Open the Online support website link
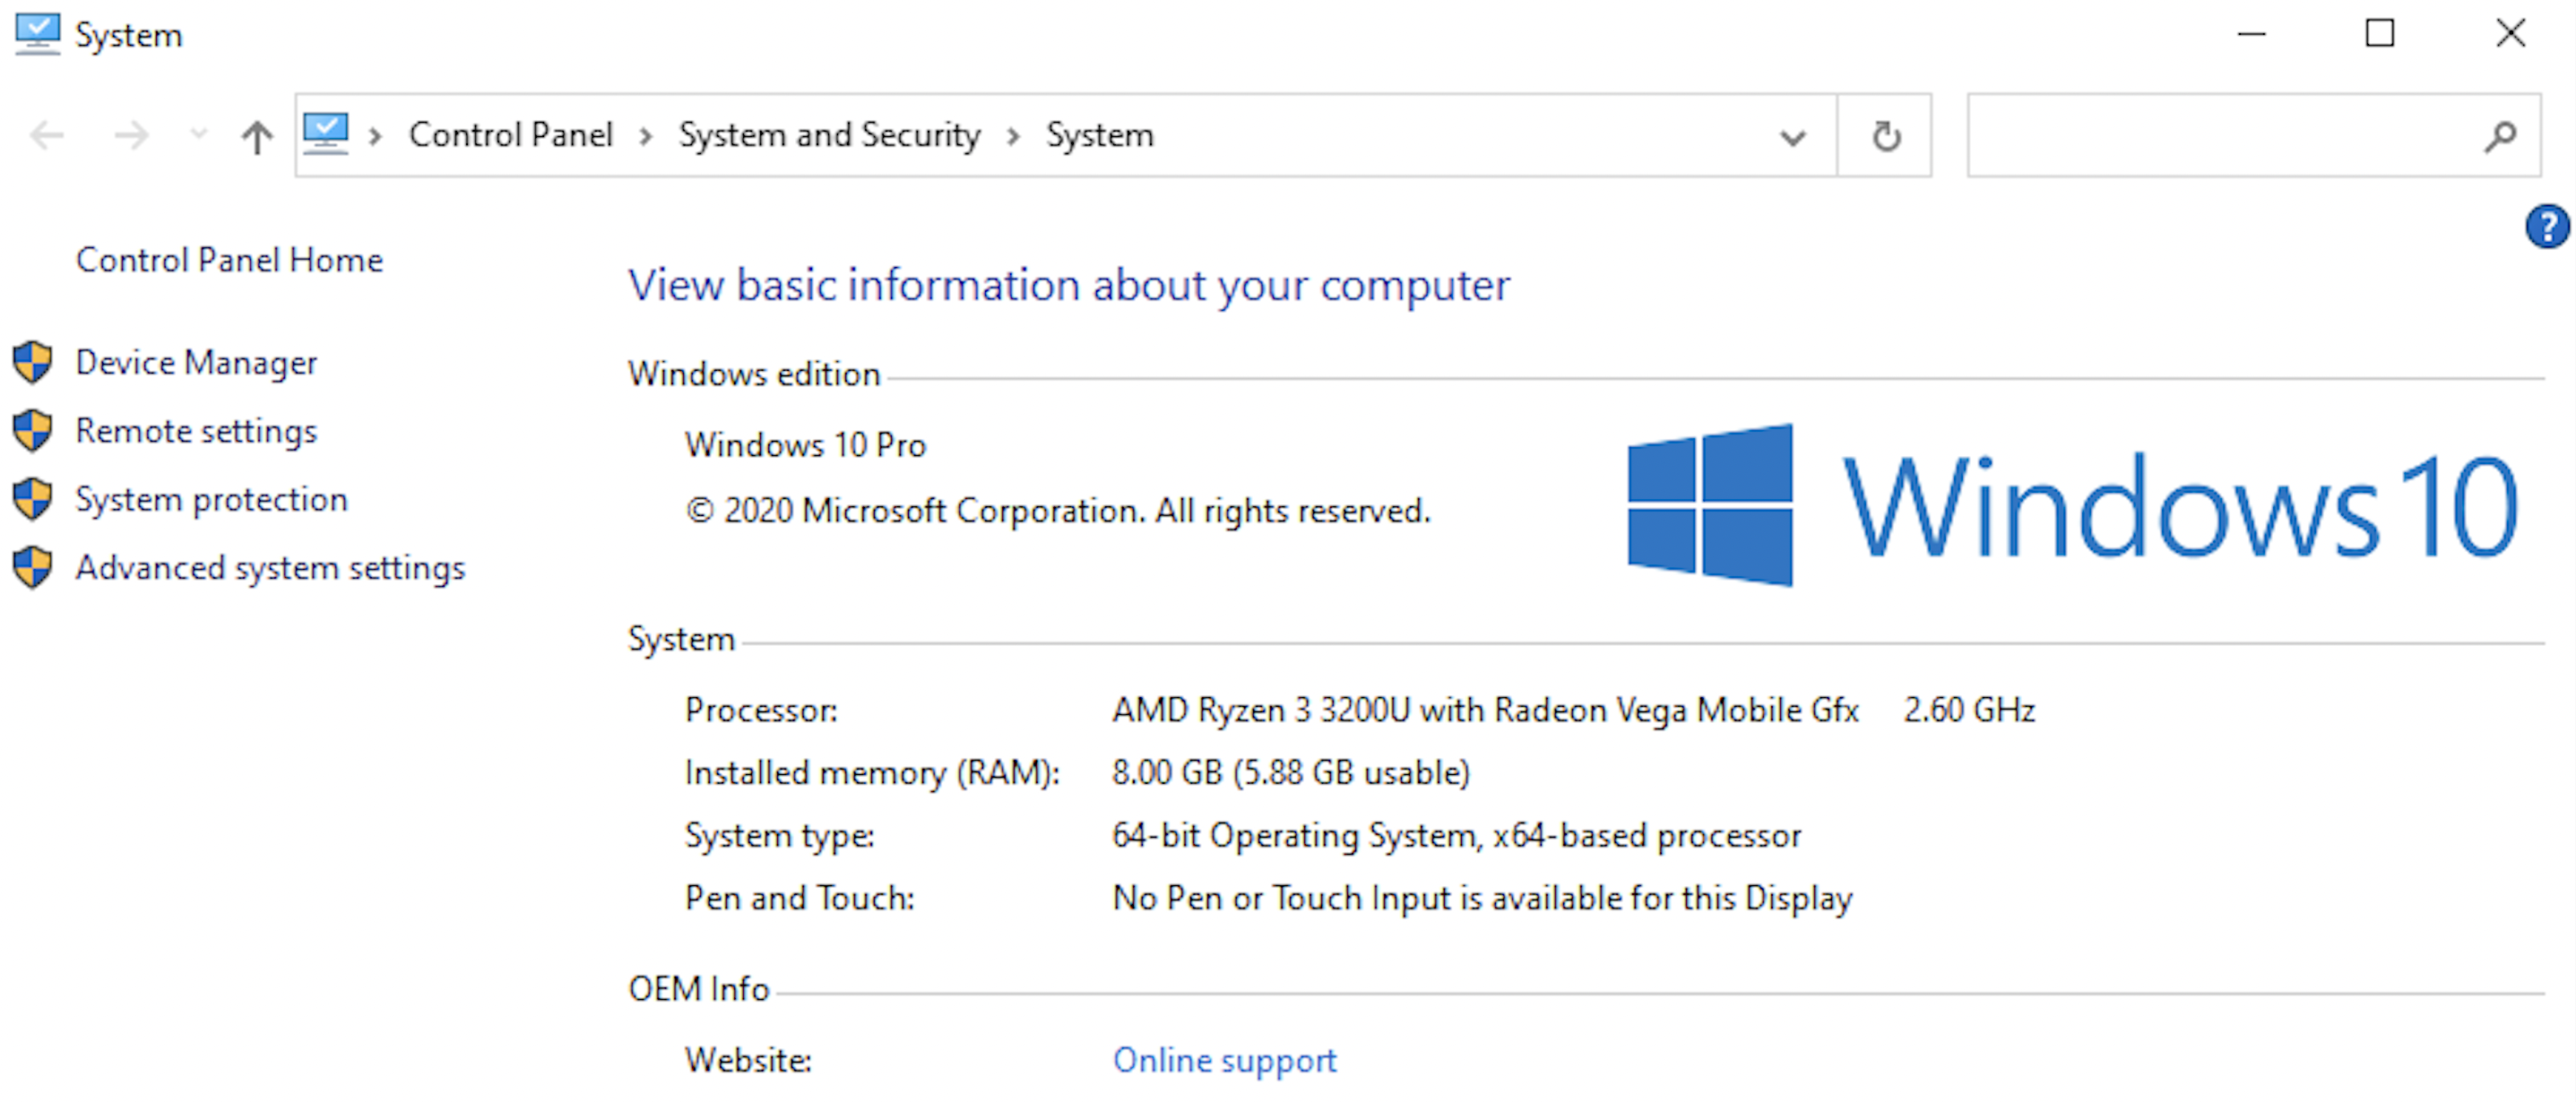The image size is (2576, 1102). coord(1224,1060)
